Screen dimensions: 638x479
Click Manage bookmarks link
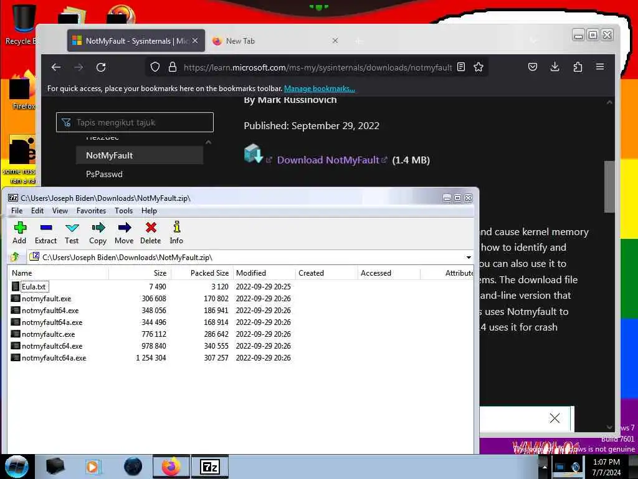point(320,89)
